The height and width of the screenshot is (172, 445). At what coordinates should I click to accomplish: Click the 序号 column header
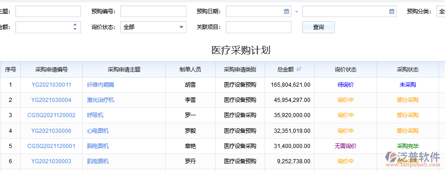tap(11, 69)
